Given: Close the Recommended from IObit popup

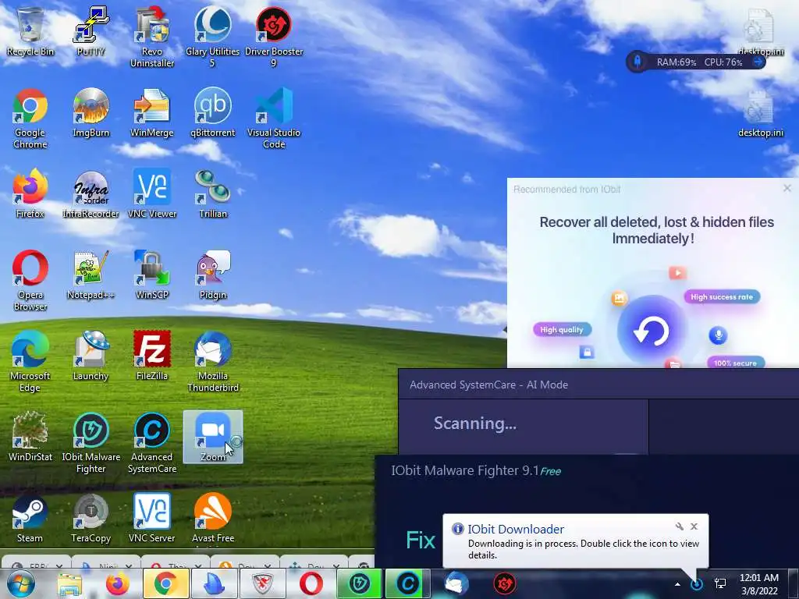Looking at the screenshot, I should (x=787, y=188).
